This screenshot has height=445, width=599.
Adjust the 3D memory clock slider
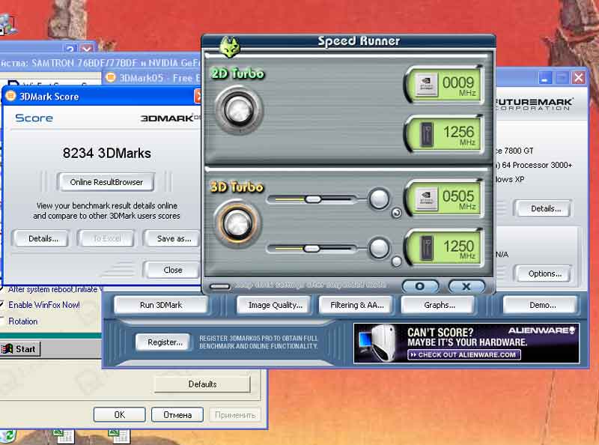[x=311, y=249]
